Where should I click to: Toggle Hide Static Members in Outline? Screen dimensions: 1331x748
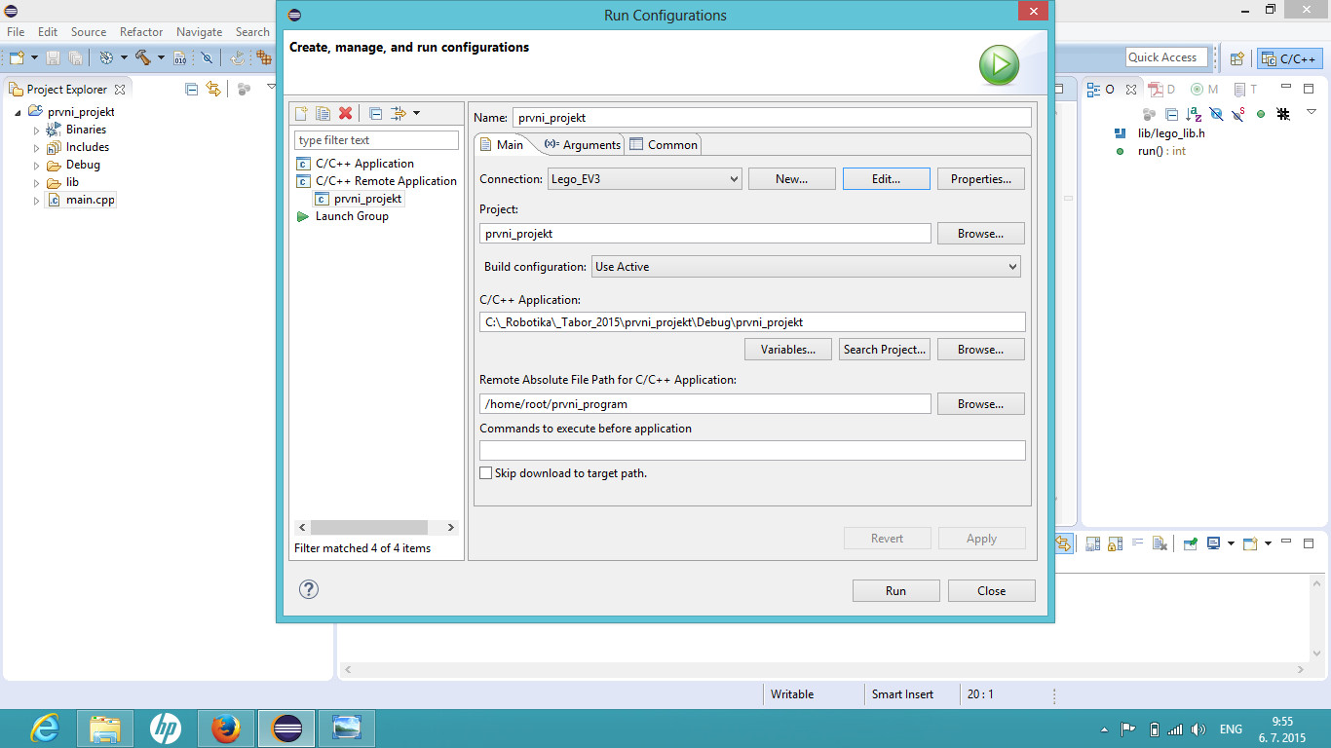pos(1237,114)
